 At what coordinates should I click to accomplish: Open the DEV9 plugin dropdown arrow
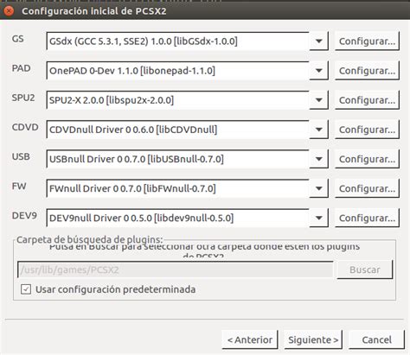(318, 218)
